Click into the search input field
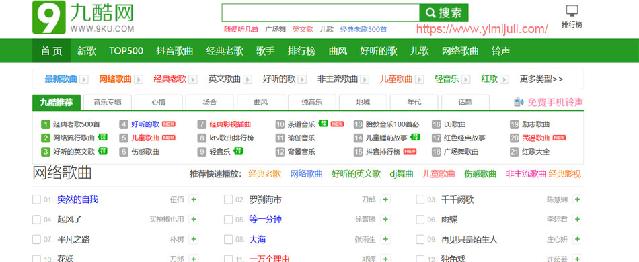Image resolution: width=639 pixels, height=262 pixels. click(x=320, y=13)
